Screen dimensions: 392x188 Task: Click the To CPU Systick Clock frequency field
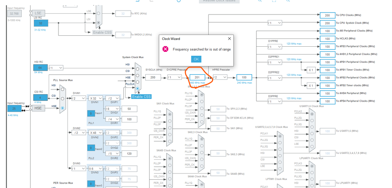(328, 23)
